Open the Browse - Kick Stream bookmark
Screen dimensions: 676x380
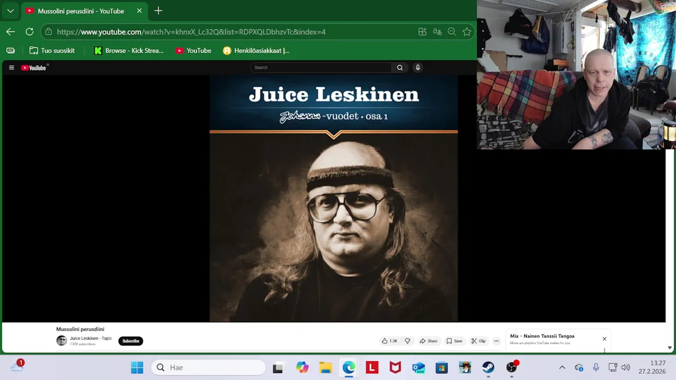click(x=129, y=51)
